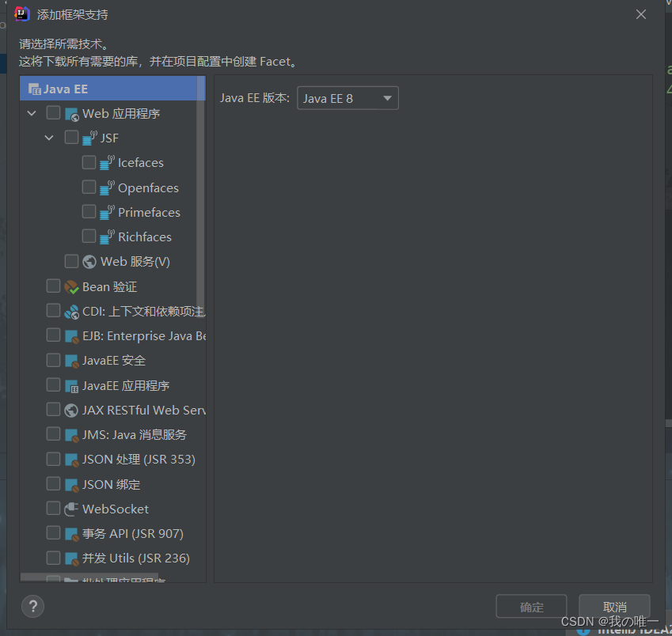Select the Java EE header row
The image size is (672, 636).
(112, 89)
